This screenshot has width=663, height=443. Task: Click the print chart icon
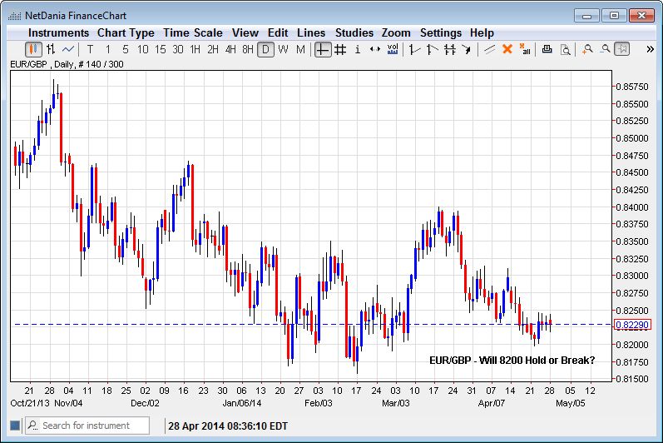tap(547, 49)
